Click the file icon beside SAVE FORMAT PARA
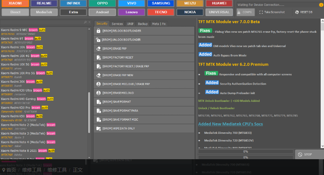 pos(98,111)
